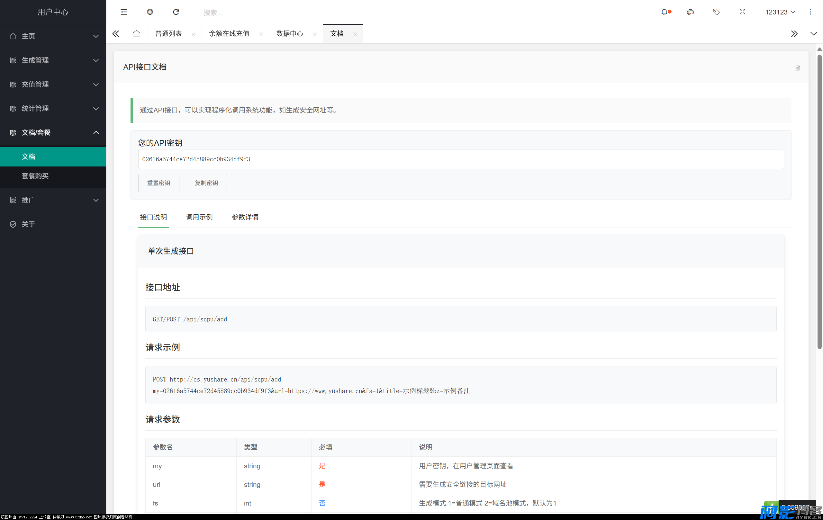Open the theme palette icon
Screen dimensions: 823x520
click(690, 12)
